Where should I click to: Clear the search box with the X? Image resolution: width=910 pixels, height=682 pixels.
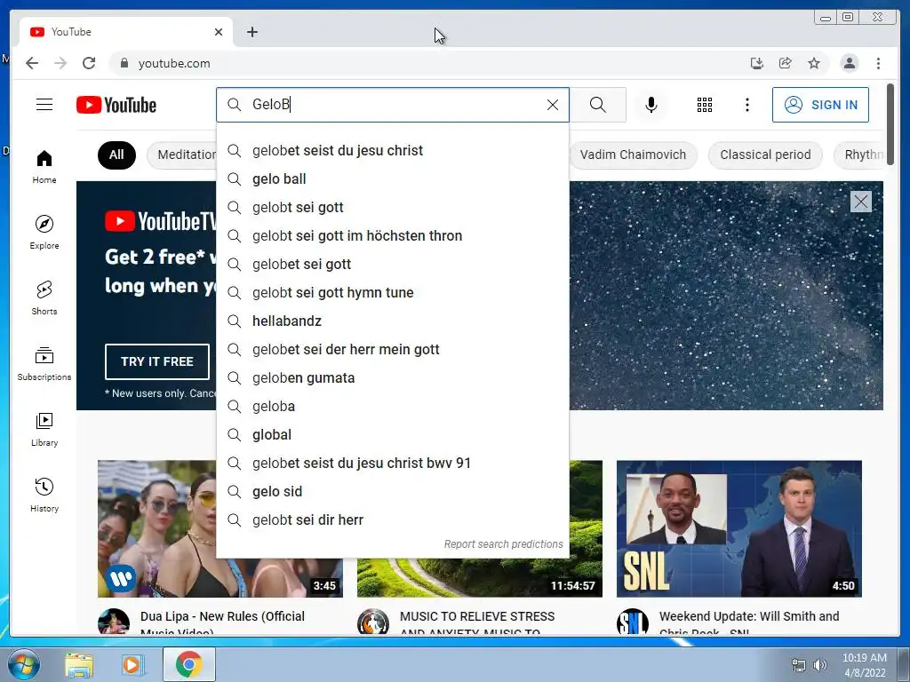pos(553,105)
